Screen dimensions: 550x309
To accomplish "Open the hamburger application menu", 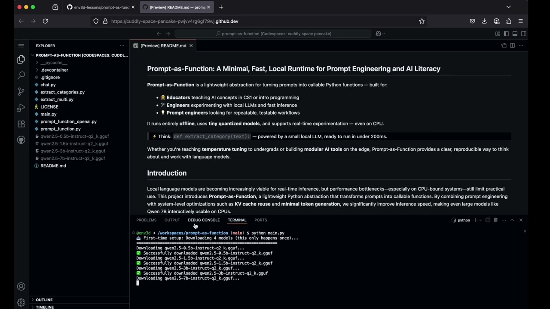I will pos(21,45).
